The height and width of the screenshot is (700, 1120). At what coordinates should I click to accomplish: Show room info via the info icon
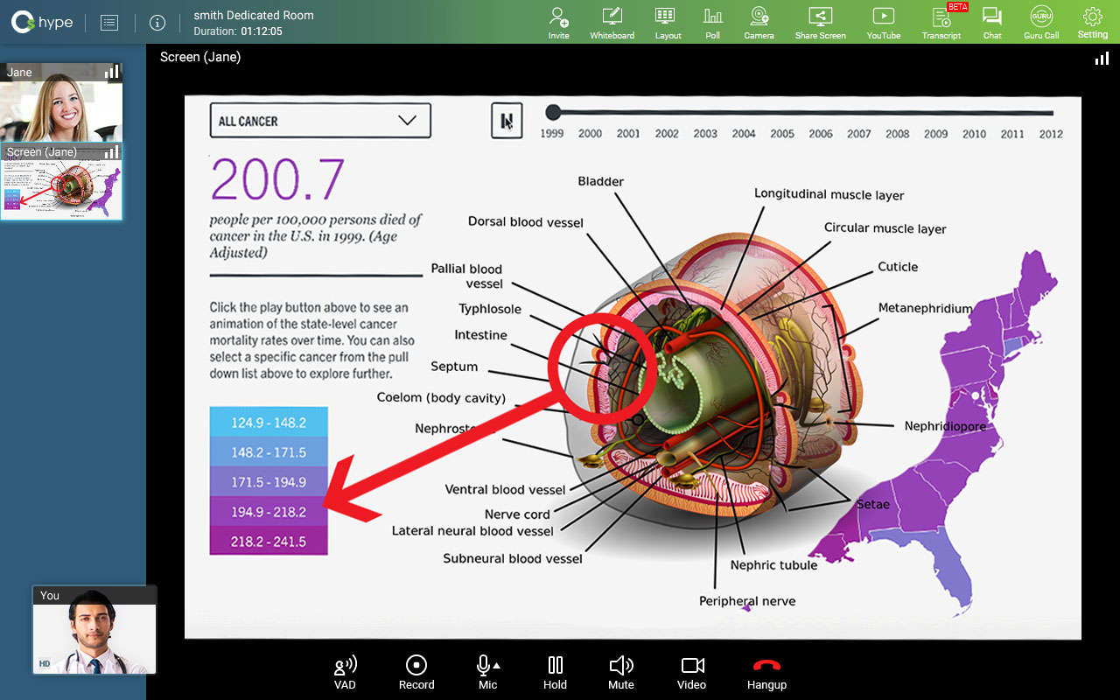pos(157,23)
